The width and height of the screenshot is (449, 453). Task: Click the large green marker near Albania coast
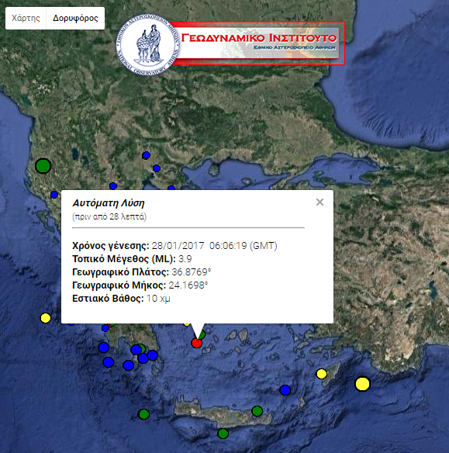[43, 166]
